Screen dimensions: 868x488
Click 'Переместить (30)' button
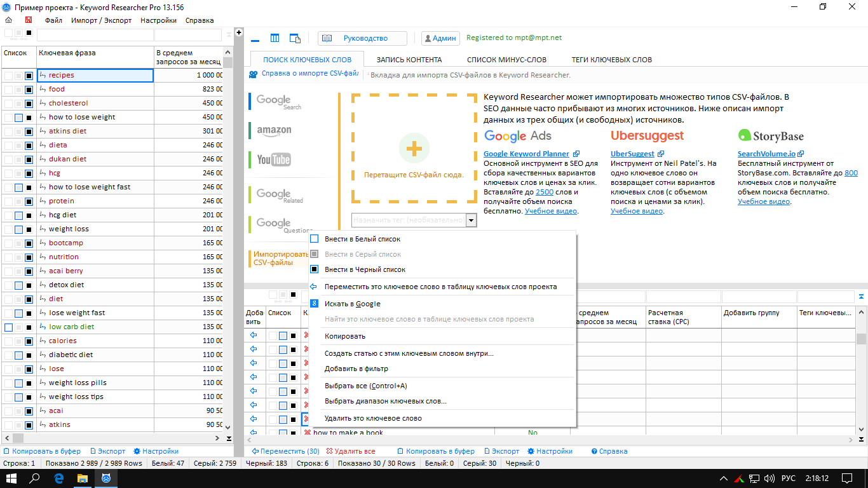pyautogui.click(x=285, y=451)
